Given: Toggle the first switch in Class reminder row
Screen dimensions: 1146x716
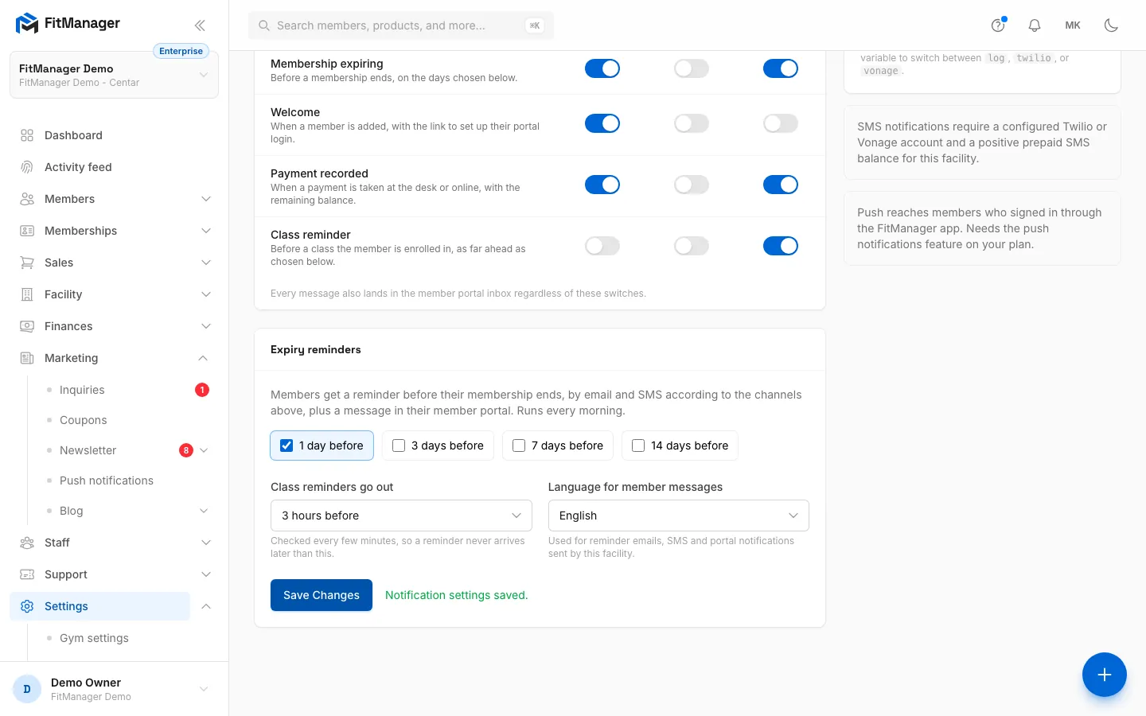Looking at the screenshot, I should pyautogui.click(x=602, y=246).
